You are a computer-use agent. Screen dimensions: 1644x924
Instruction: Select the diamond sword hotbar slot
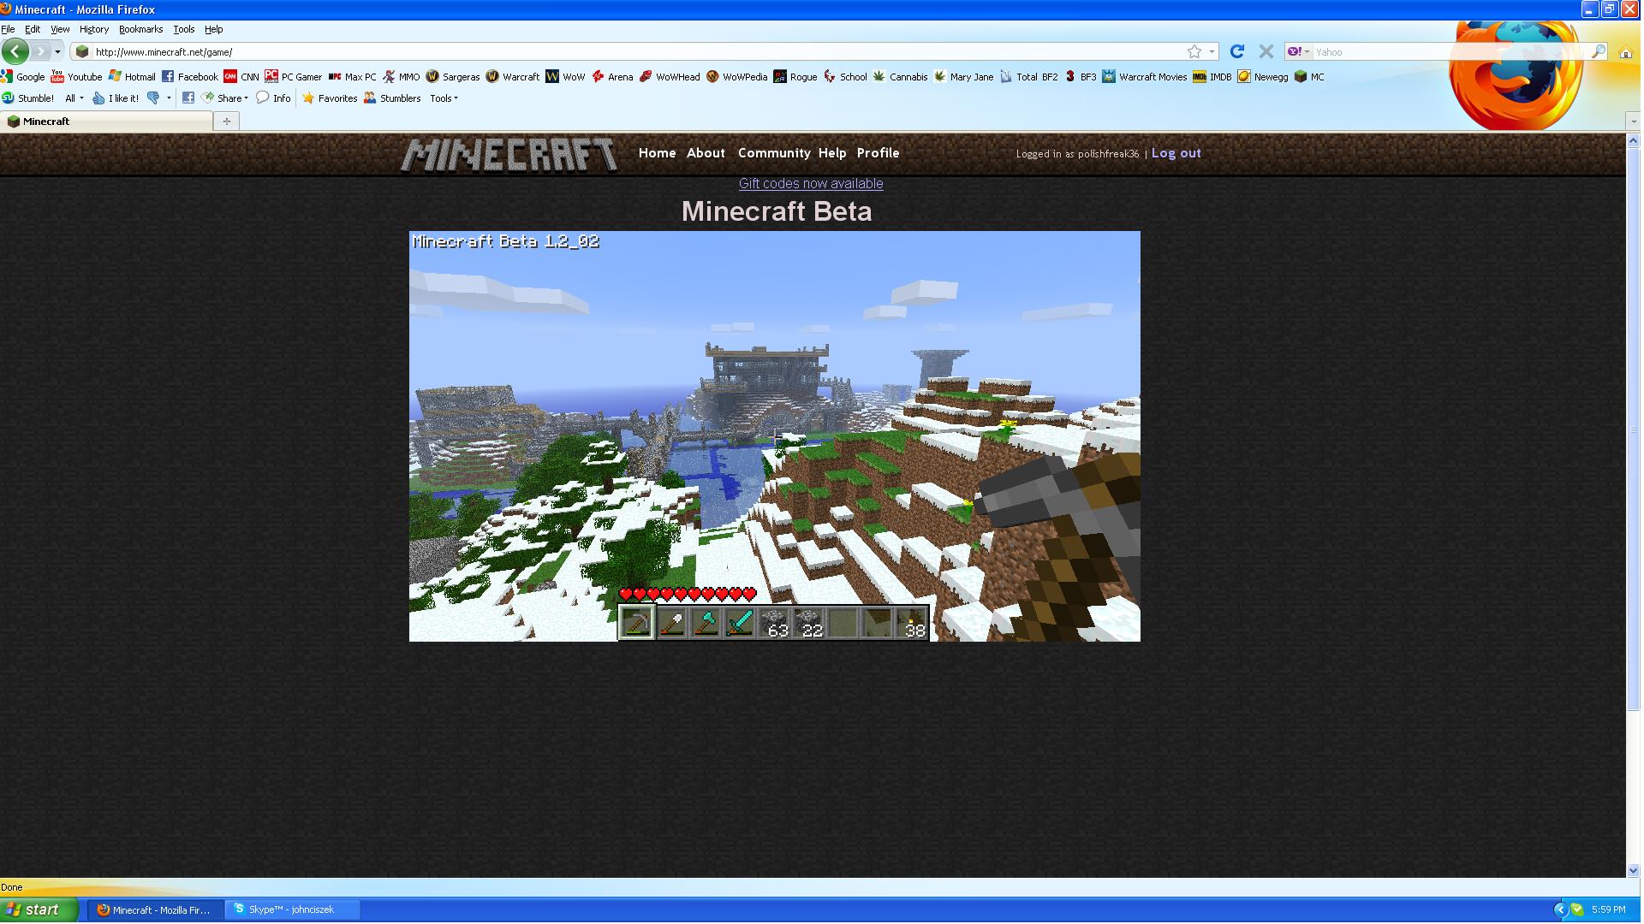[x=740, y=623]
